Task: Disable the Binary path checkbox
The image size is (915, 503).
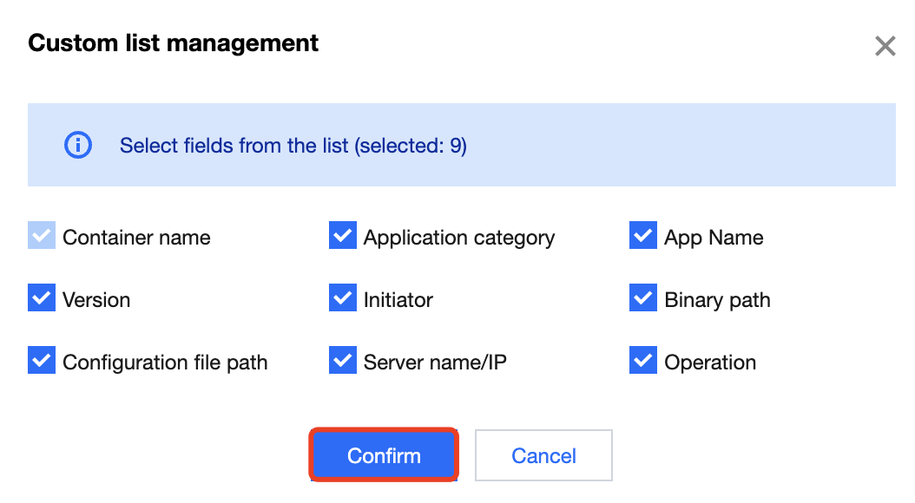Action: click(643, 298)
